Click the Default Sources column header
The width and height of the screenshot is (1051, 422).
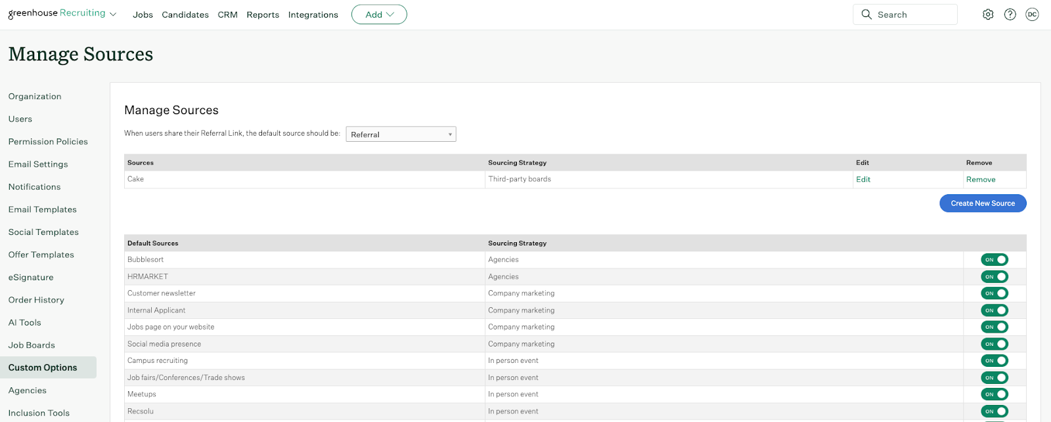153,243
